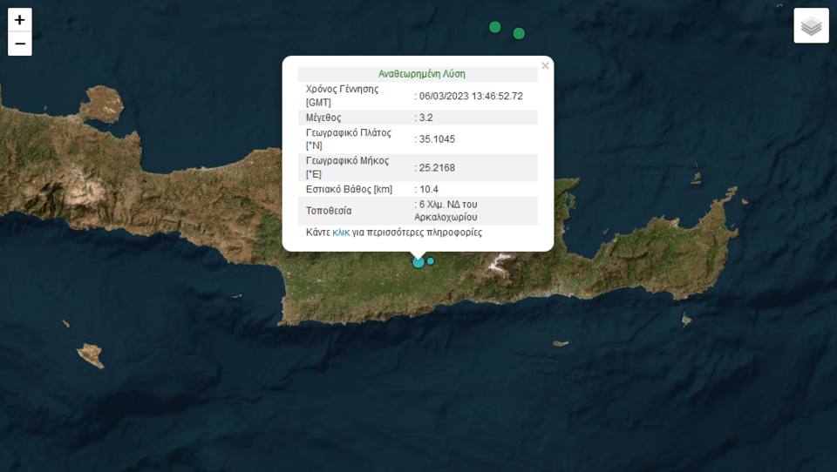Click the right green marker in the sea
837x472 pixels.
point(519,33)
